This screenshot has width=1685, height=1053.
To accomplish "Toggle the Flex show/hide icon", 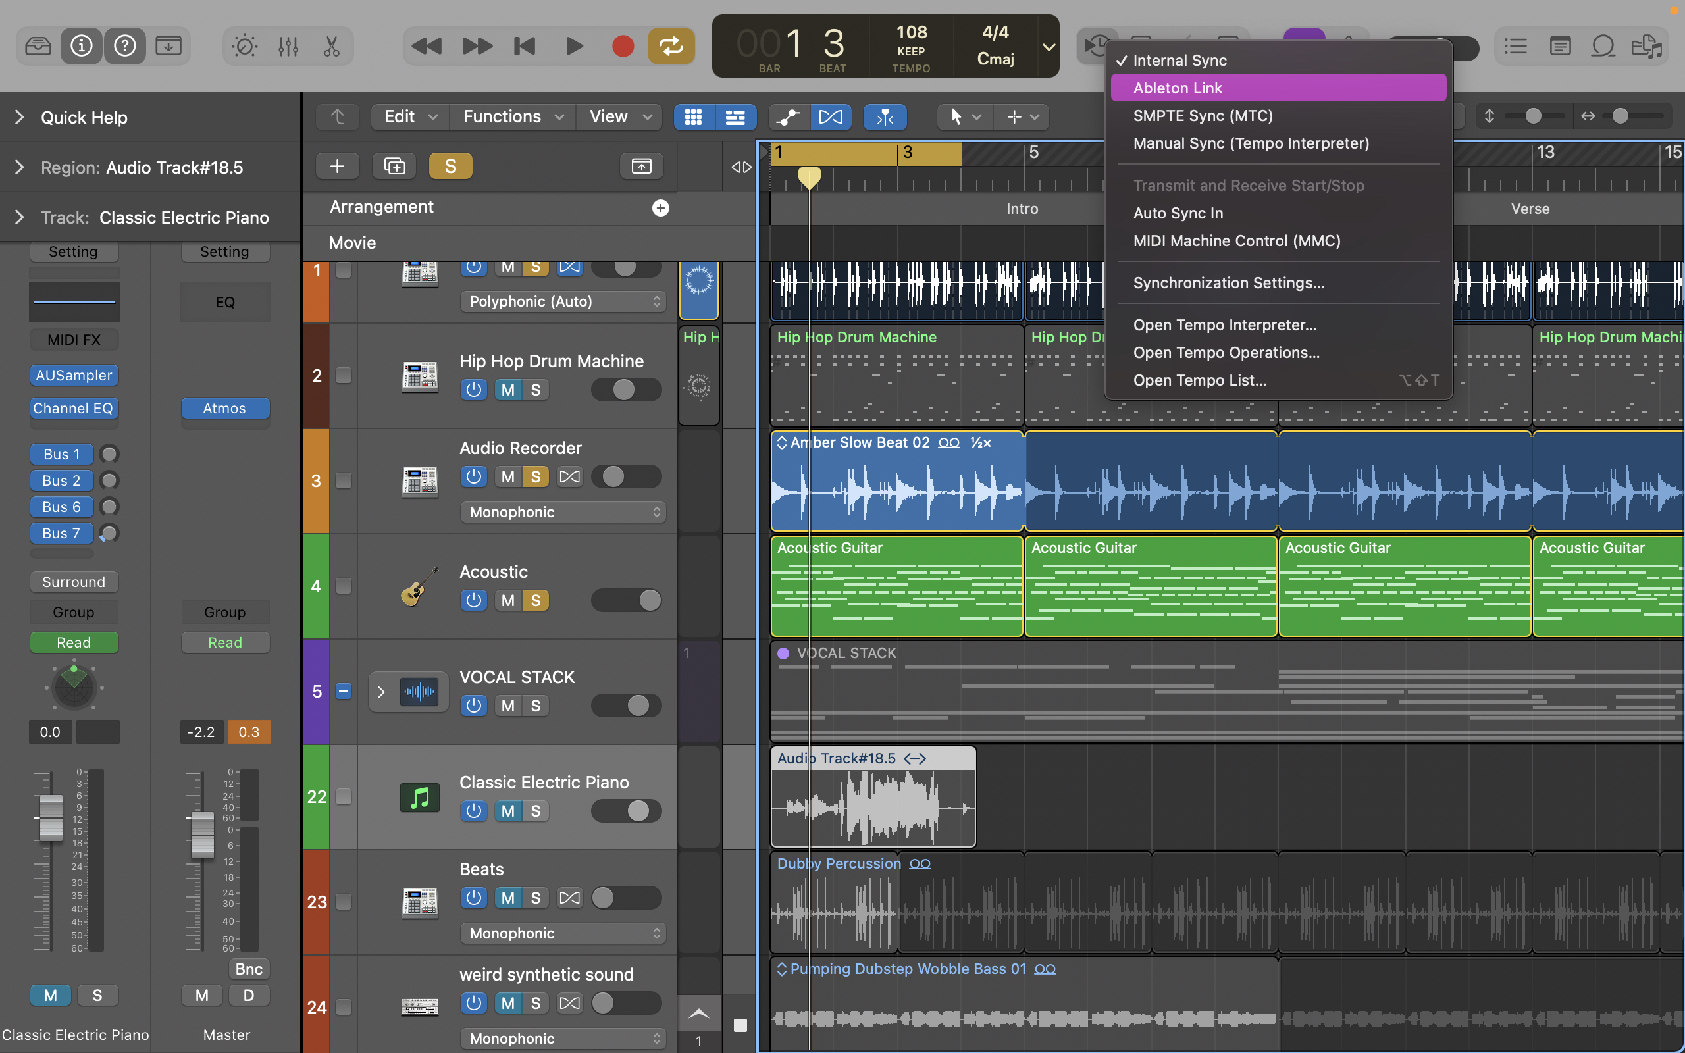I will (x=831, y=117).
